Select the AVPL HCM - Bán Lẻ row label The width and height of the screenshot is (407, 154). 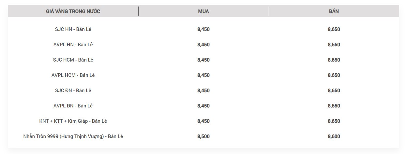[73, 75]
